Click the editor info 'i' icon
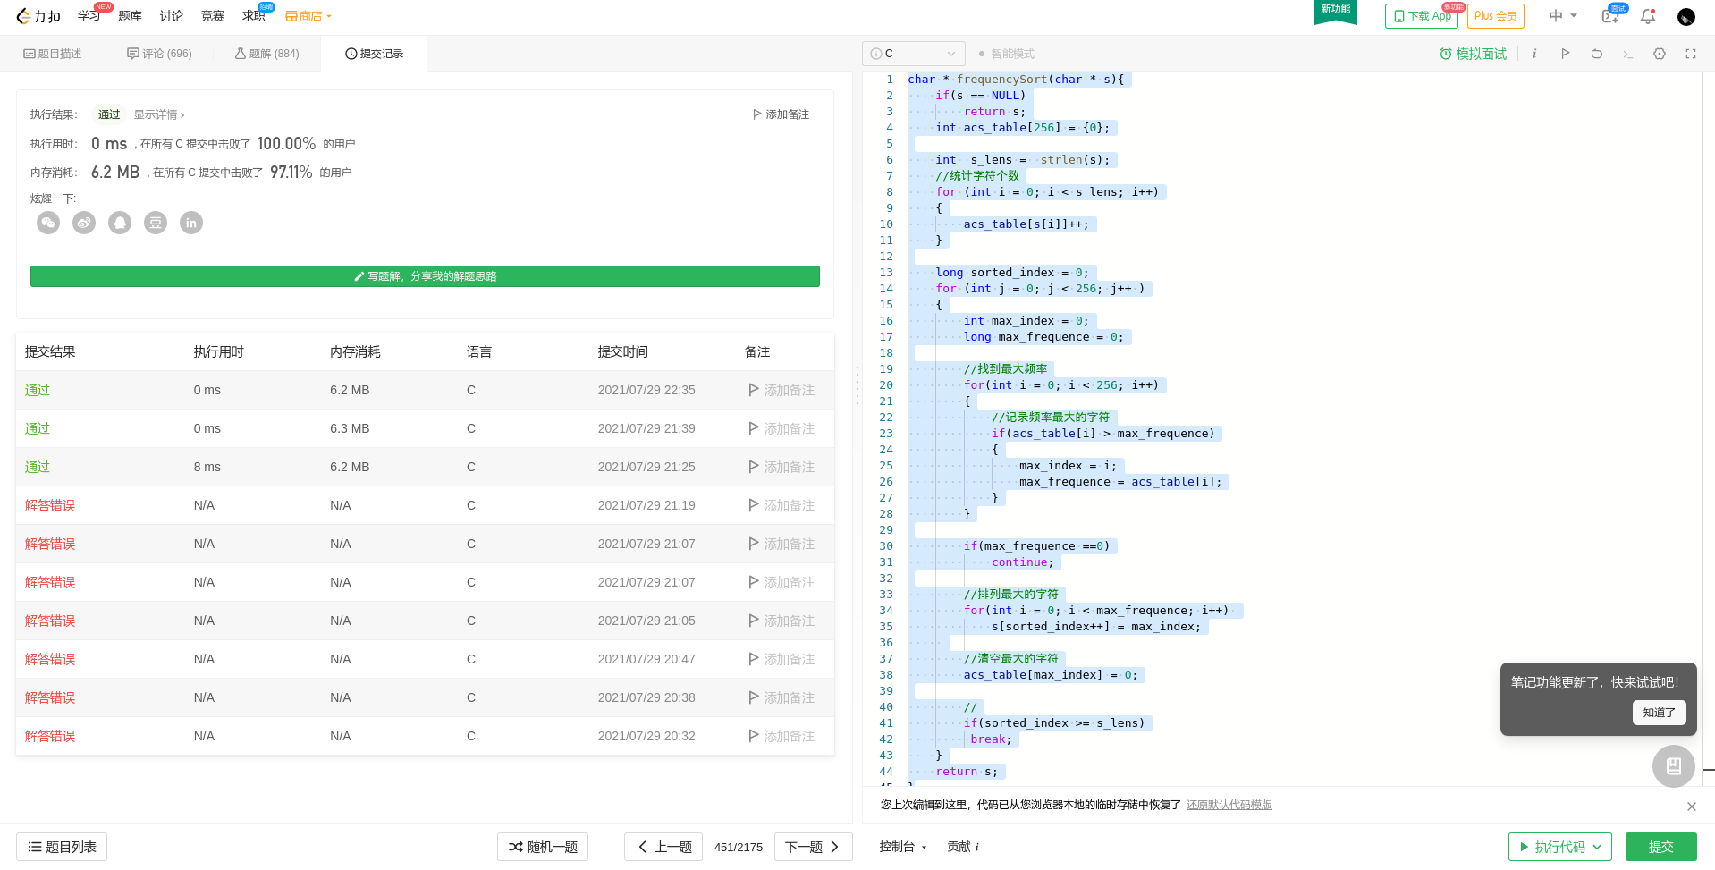The width and height of the screenshot is (1715, 870). tap(1534, 54)
